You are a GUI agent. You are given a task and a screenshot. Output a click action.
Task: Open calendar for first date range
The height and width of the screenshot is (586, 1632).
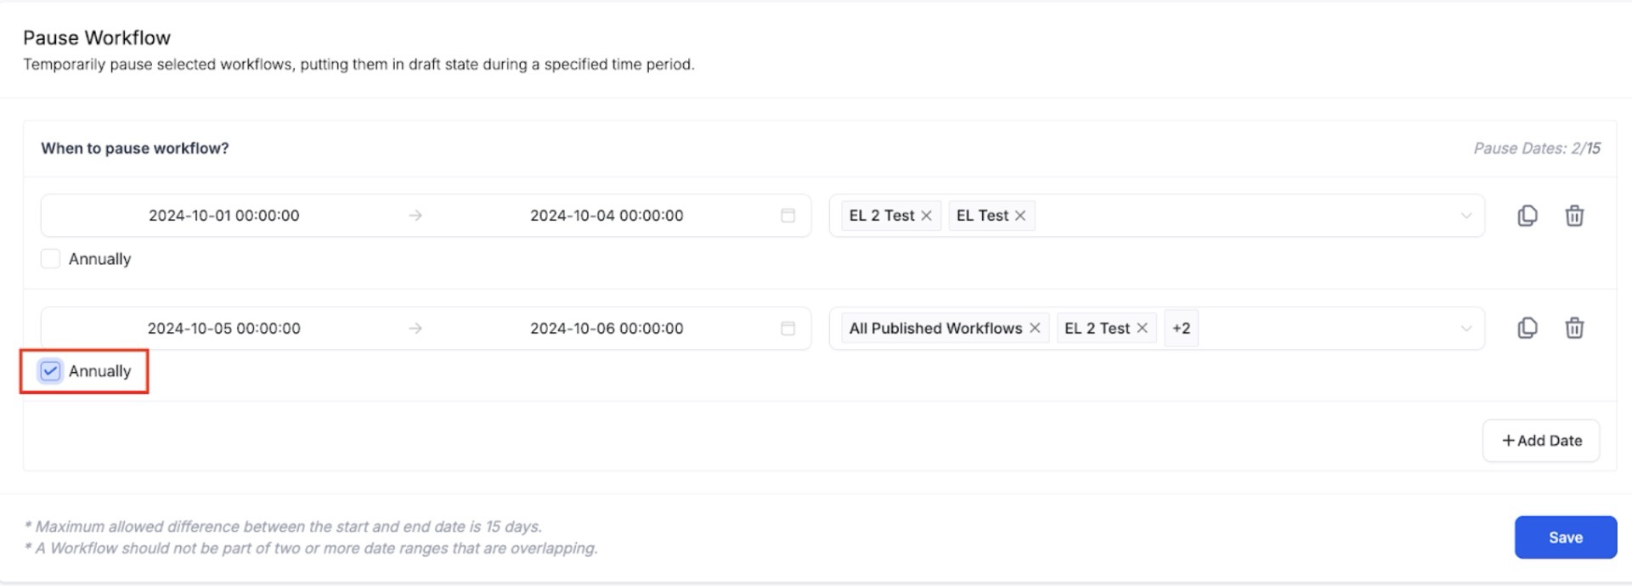tap(788, 216)
